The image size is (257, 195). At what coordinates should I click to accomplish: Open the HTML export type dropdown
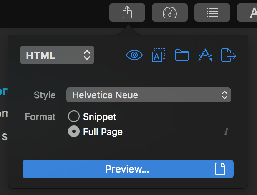tap(57, 55)
